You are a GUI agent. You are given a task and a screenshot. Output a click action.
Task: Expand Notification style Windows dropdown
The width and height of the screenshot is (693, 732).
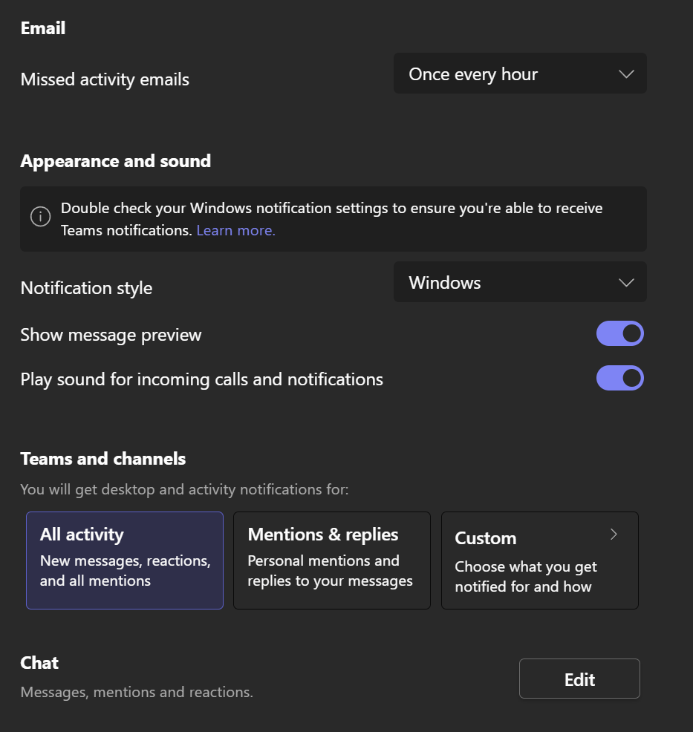520,282
